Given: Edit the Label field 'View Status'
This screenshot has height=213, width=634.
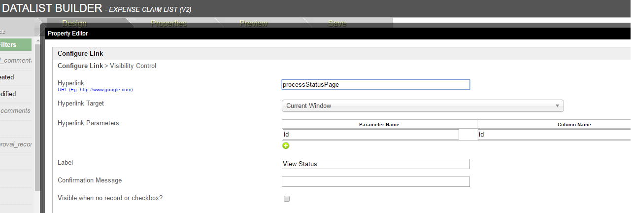Looking at the screenshot, I should click(376, 164).
